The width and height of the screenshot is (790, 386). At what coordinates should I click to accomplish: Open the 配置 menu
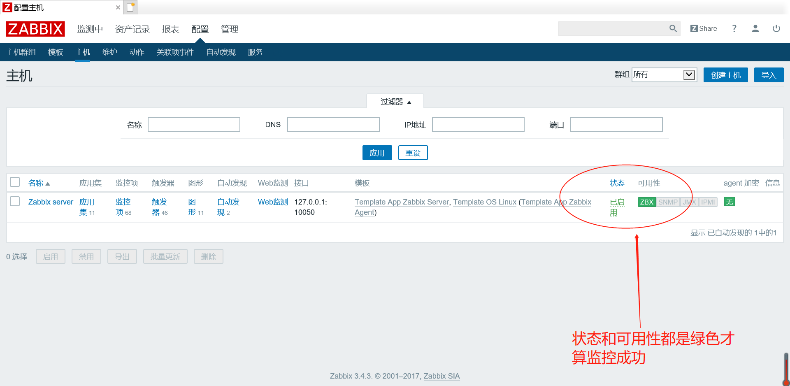point(200,29)
